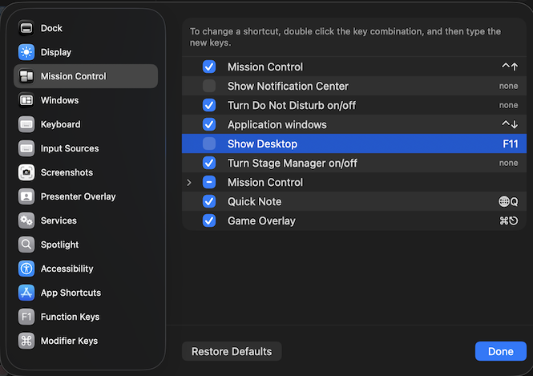Disable the Game Overlay checkbox

pyautogui.click(x=209, y=220)
